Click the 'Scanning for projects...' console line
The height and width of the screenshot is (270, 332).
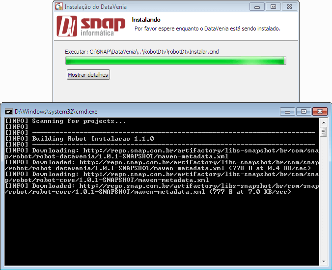pyautogui.click(x=66, y=121)
